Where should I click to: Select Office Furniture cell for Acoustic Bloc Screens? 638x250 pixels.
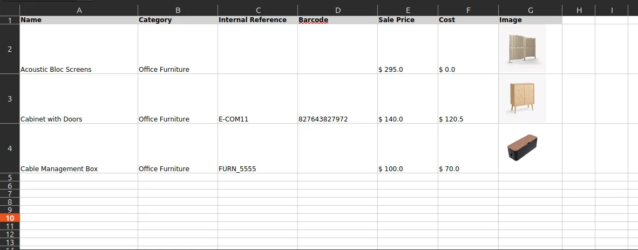tap(178, 49)
